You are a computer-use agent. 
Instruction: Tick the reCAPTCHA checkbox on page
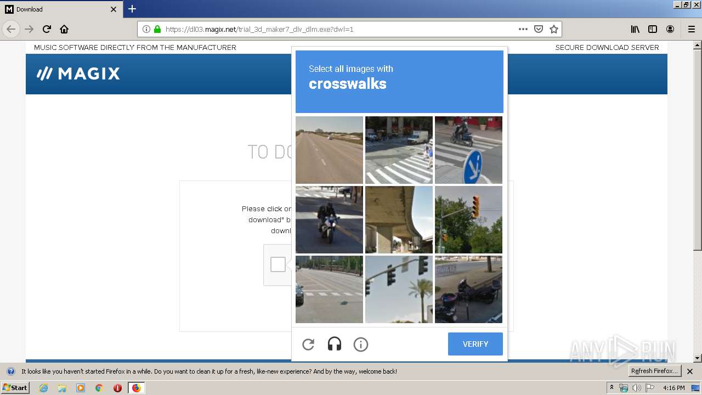[278, 264]
